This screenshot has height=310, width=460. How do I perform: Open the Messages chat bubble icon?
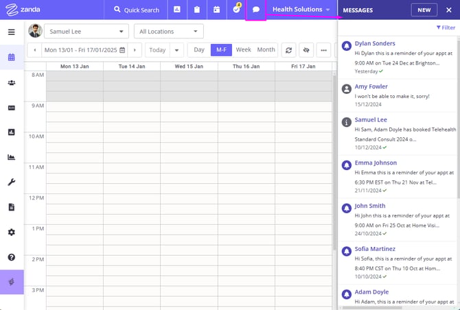pyautogui.click(x=255, y=10)
